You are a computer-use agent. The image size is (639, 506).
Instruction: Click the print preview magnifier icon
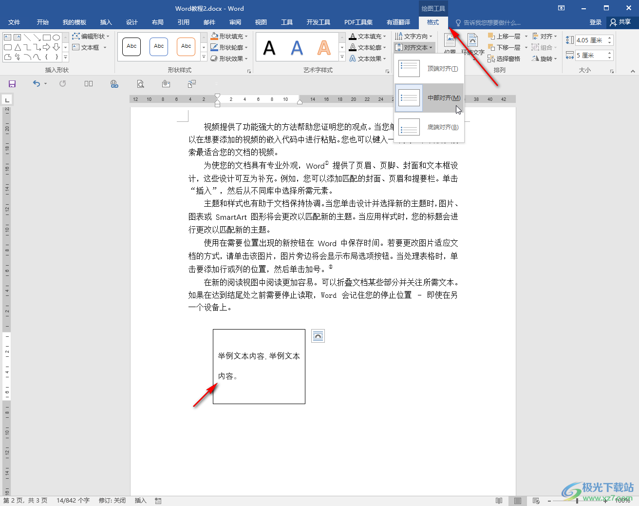pos(140,84)
